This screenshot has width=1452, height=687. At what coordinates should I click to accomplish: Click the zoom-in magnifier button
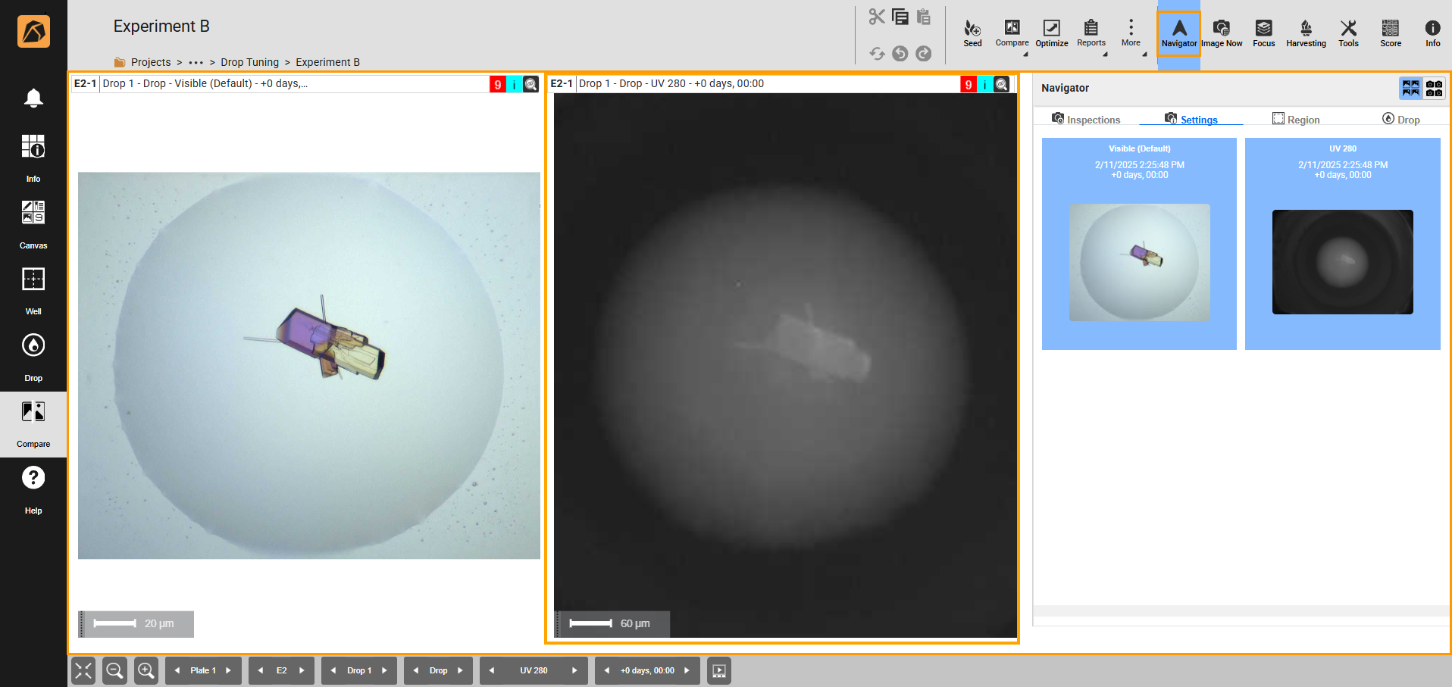[146, 670]
